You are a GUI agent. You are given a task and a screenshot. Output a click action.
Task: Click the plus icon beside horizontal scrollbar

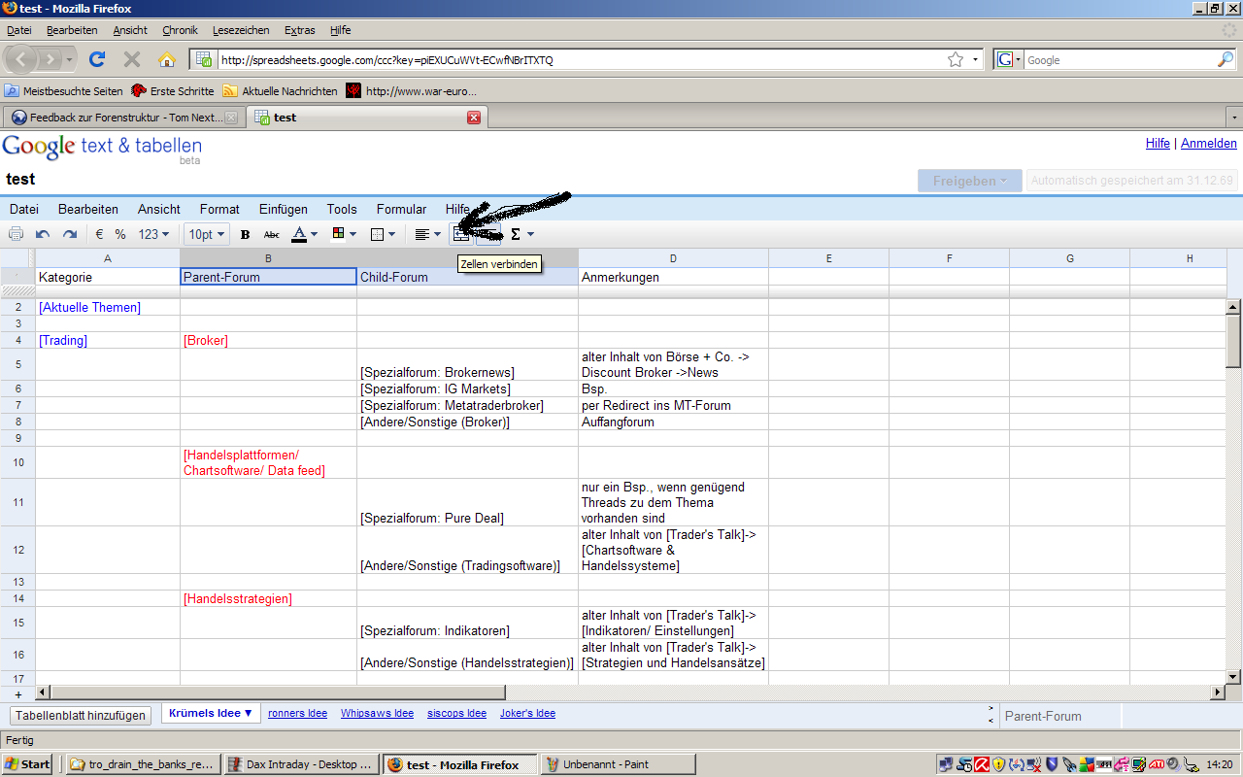17,693
